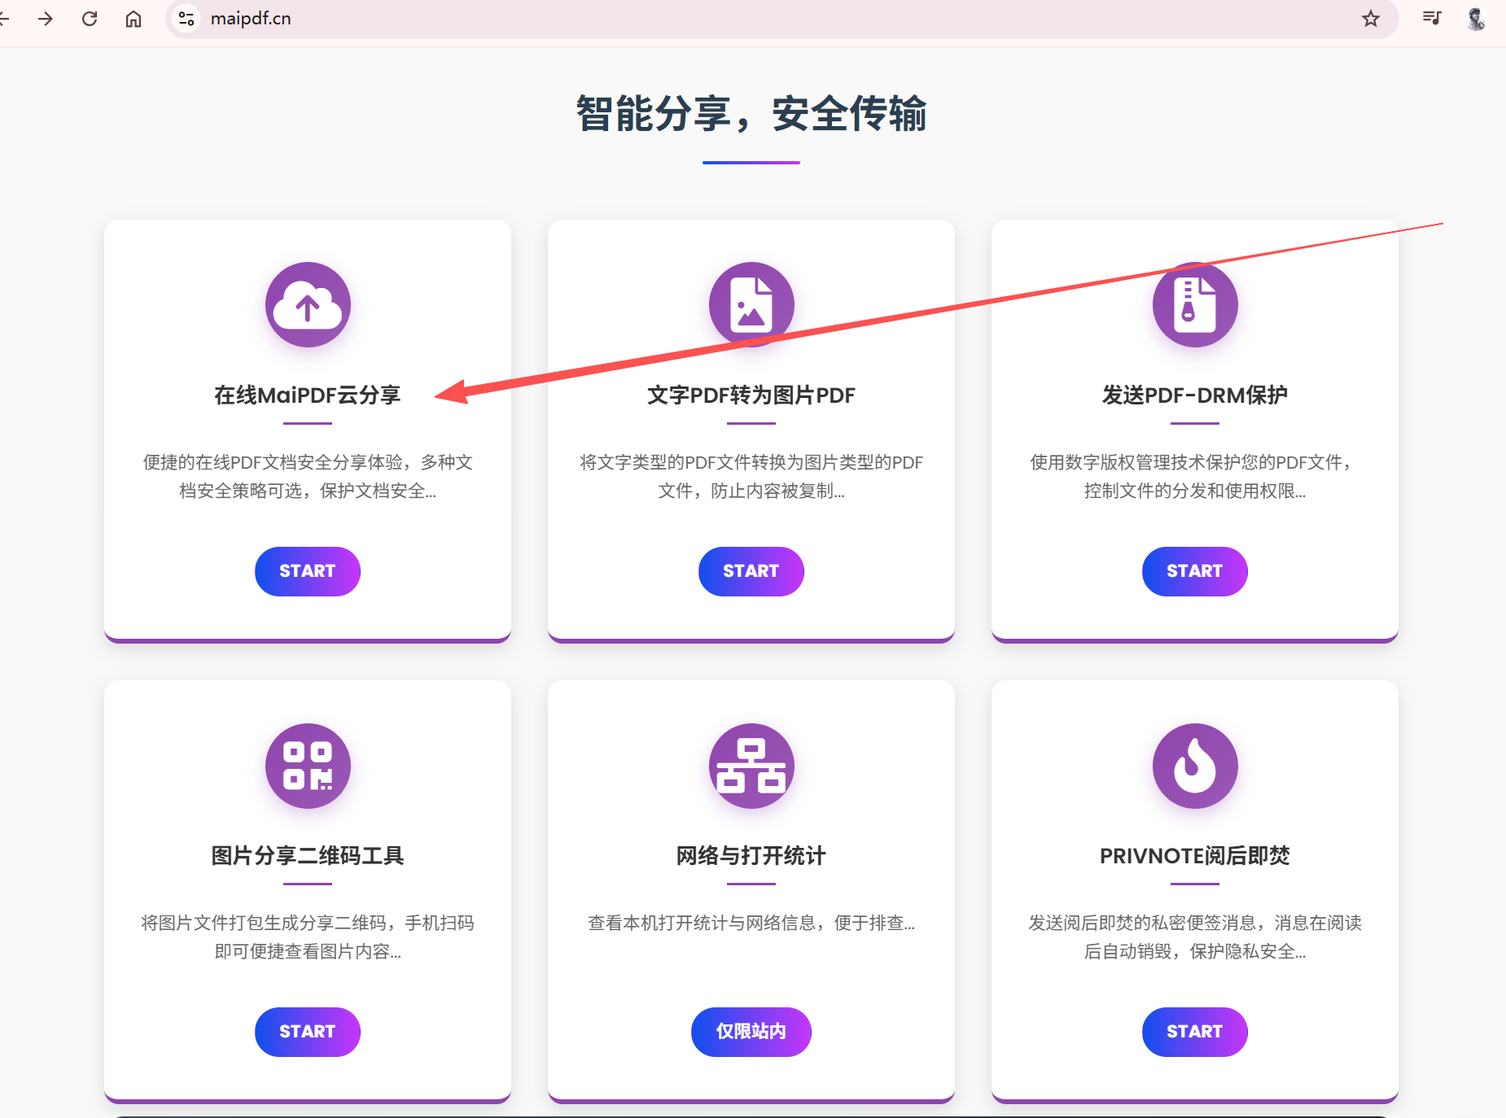The height and width of the screenshot is (1118, 1506).
Task: Open the 在线MaiPDF云分享 card title link
Action: point(307,395)
